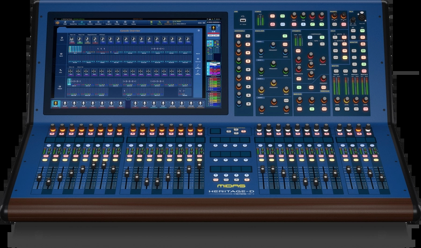The height and width of the screenshot is (248, 421).
Task: Toggle the SIDECHAIN LISTEN button
Action: pyautogui.click(x=311, y=87)
